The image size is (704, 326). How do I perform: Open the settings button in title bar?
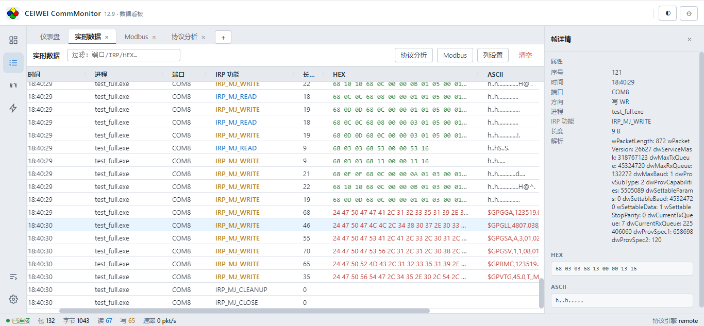tap(689, 13)
